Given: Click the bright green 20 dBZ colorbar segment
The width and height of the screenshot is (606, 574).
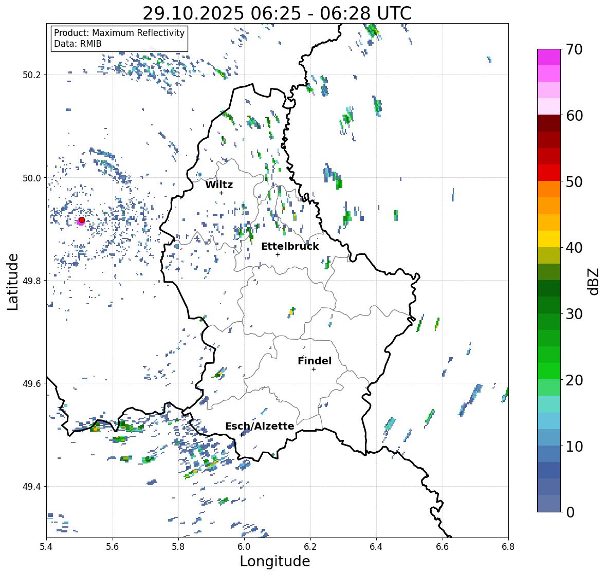Looking at the screenshot, I should tap(549, 371).
